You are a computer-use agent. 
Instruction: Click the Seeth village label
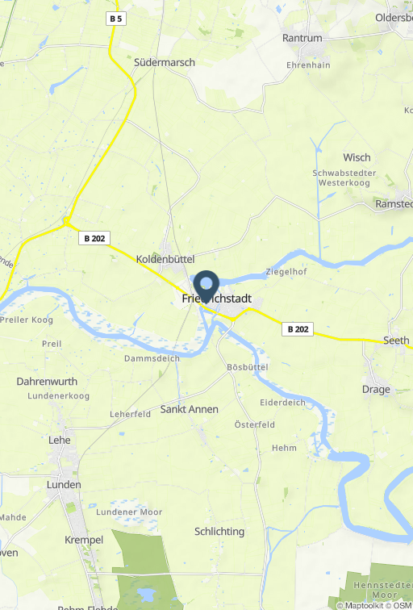point(396,341)
